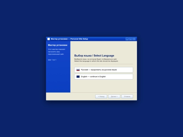Screen dimensions: 183x137
Task: Click the Отмена button
Action: [127, 96]
